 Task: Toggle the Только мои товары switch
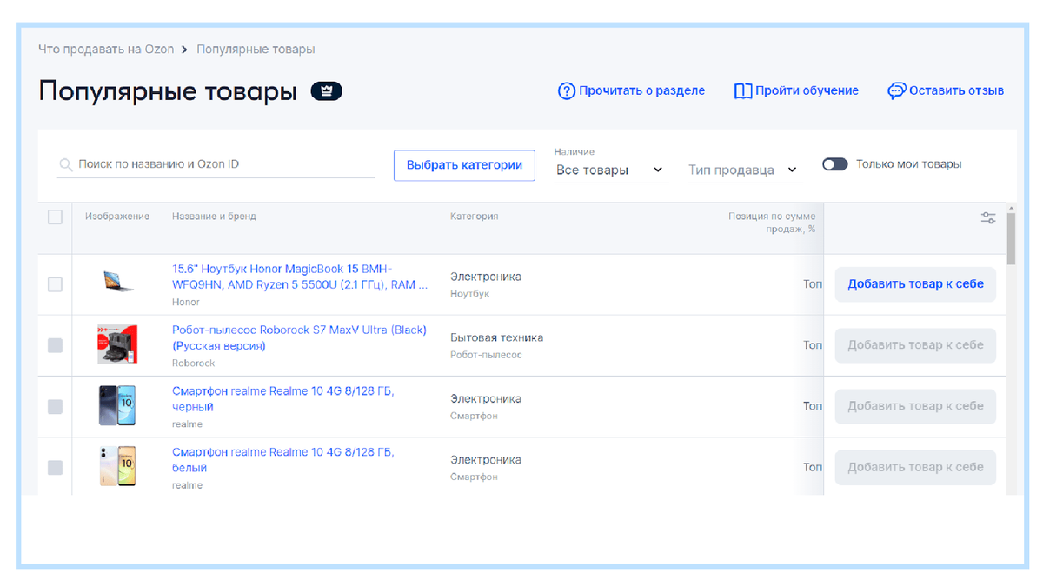tap(835, 164)
